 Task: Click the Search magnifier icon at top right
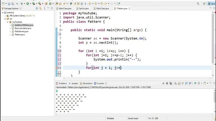pyautogui.click(x=198, y=4)
